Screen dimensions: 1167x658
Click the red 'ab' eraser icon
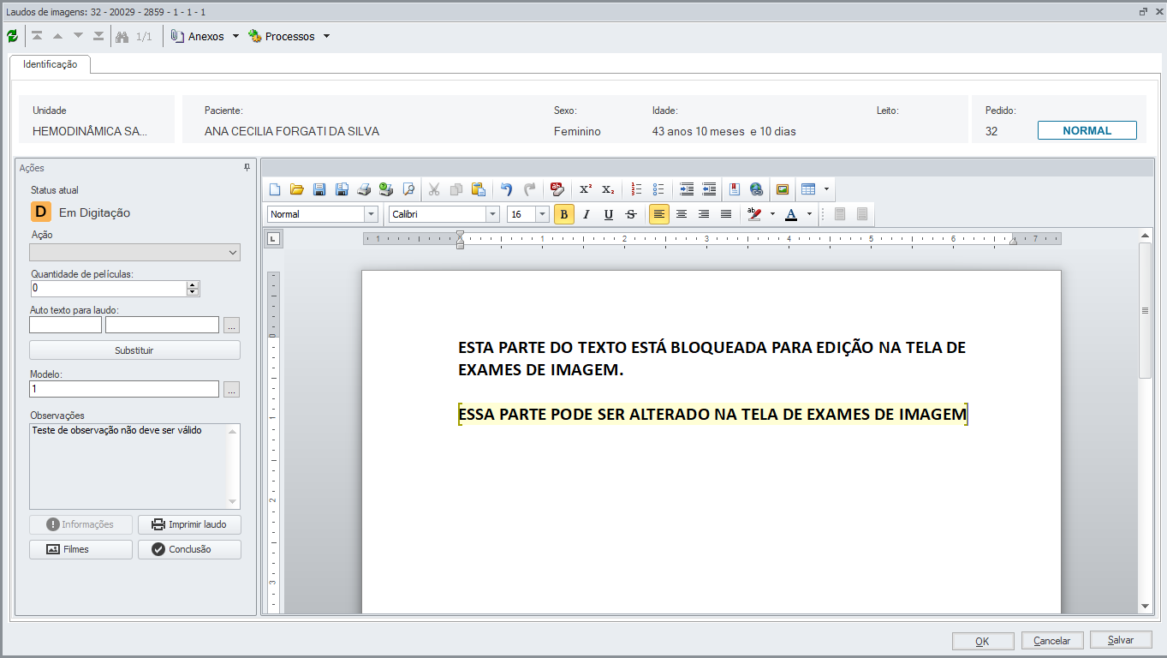[557, 189]
